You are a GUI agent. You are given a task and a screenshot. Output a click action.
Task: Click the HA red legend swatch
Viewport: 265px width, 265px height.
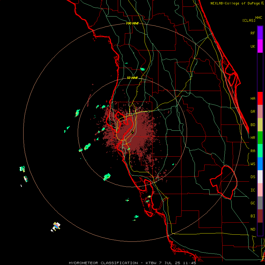[x=260, y=98]
